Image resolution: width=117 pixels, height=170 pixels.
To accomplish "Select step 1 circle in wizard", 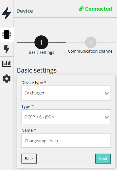I will [x=41, y=42].
